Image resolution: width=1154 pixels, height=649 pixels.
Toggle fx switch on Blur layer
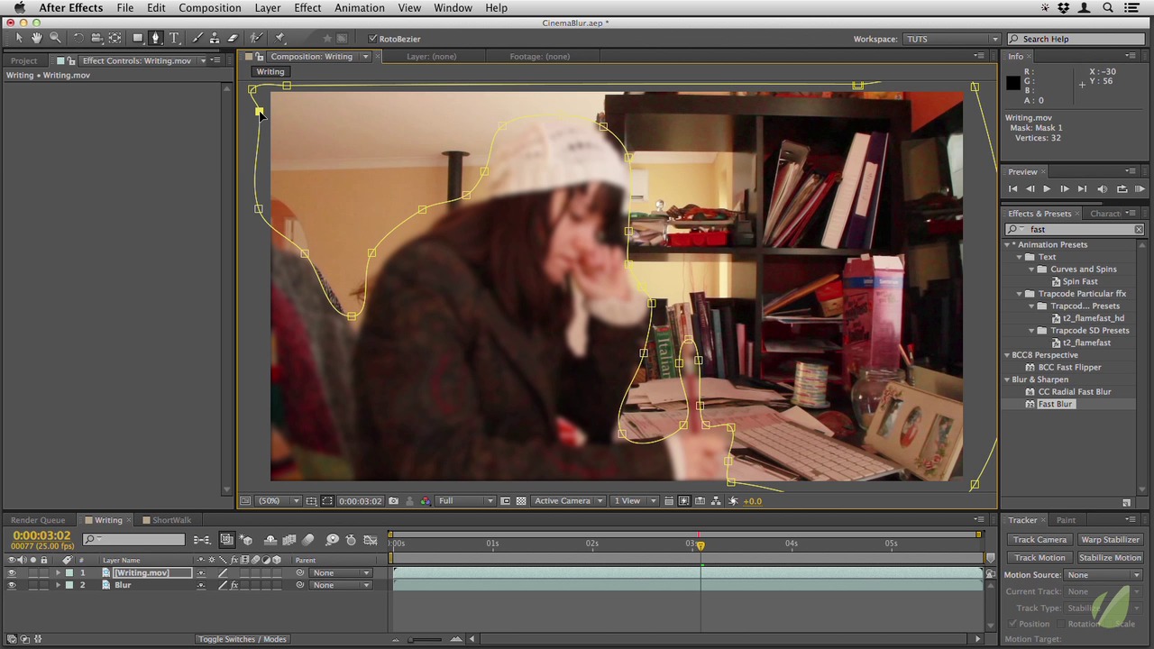(234, 585)
